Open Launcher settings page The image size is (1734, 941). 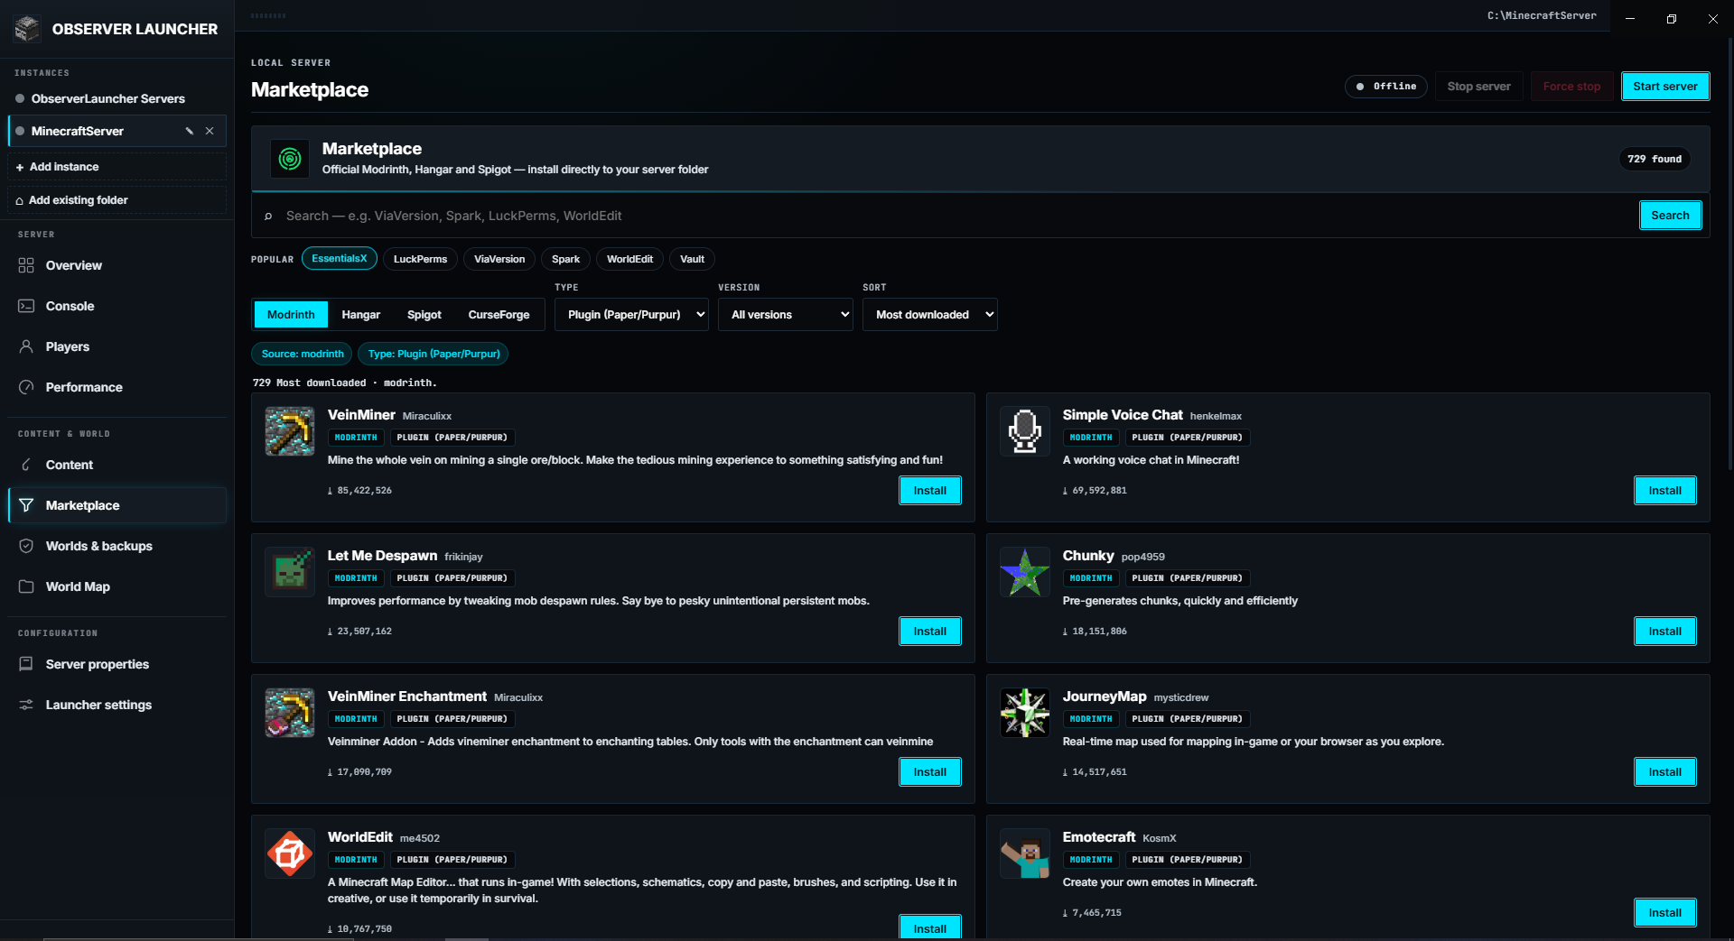117,705
